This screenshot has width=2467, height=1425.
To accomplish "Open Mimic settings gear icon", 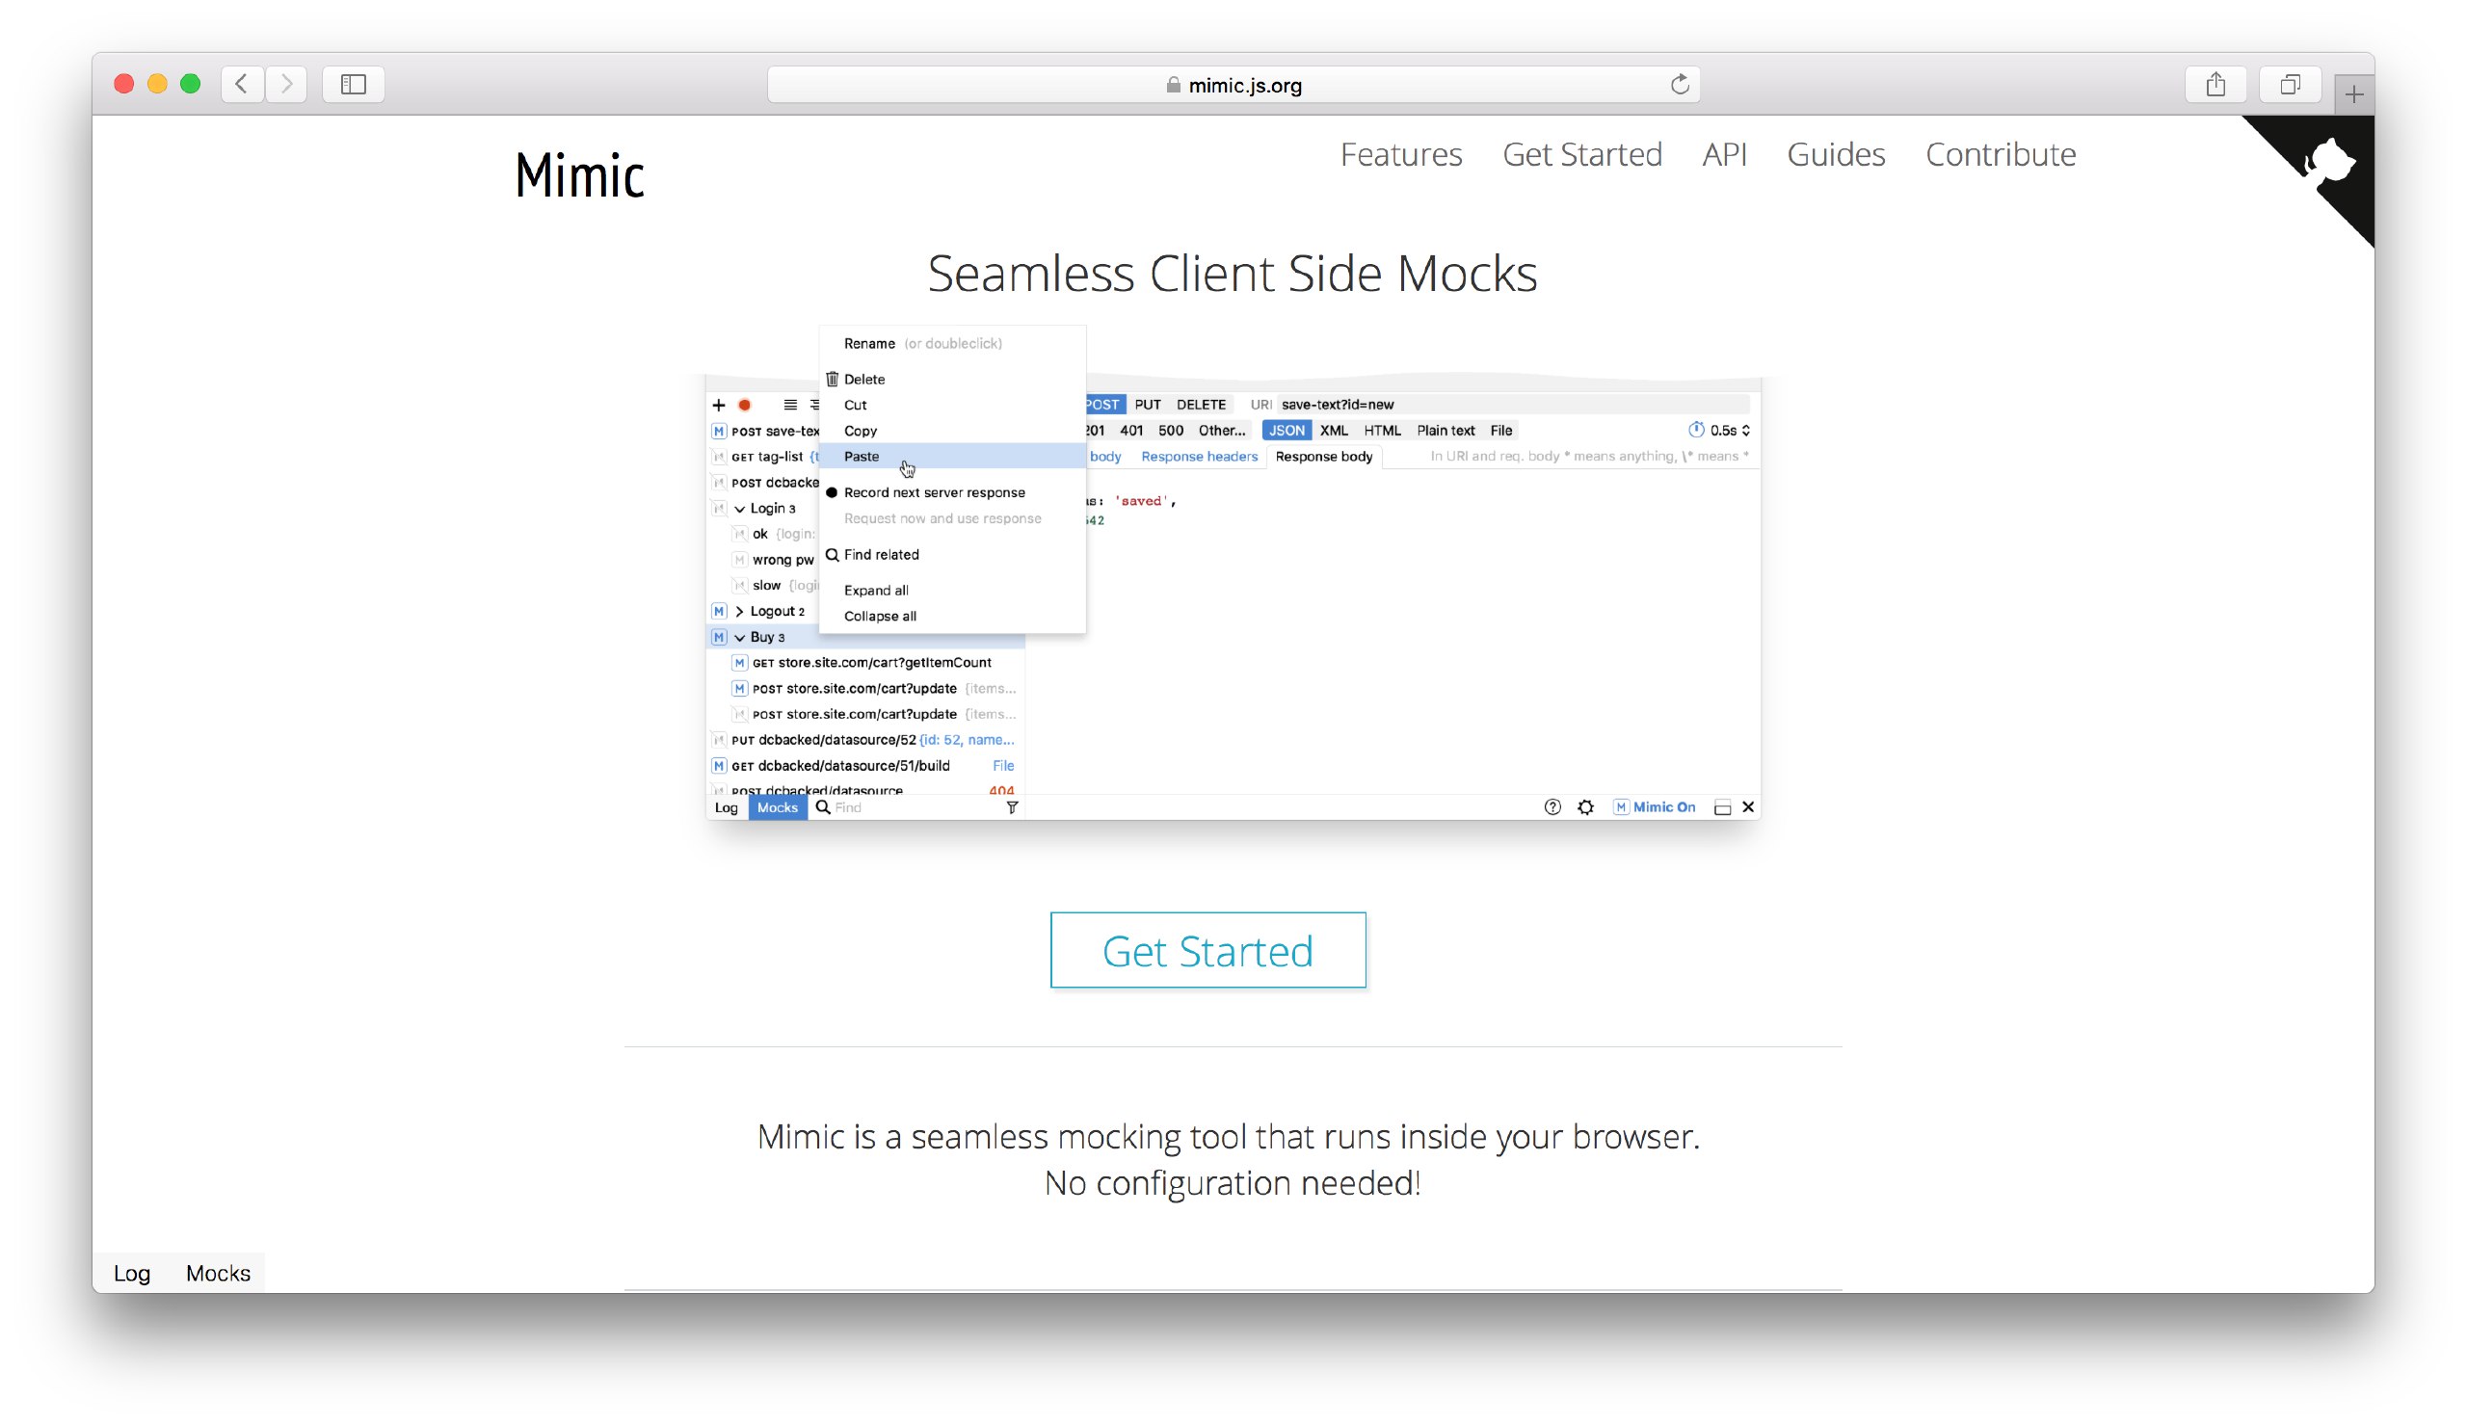I will (1585, 807).
